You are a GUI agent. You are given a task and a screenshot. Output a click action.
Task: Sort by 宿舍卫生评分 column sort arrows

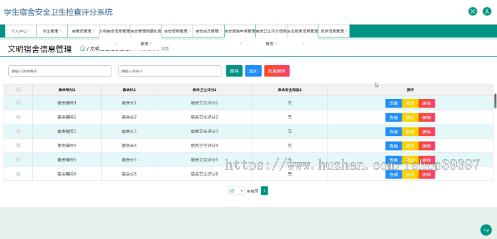(215, 90)
